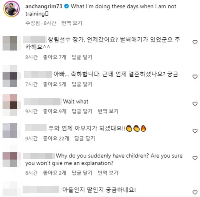This screenshot has height=197, width=200.
Task: View translation of the post caption
Action: pos(72,23)
